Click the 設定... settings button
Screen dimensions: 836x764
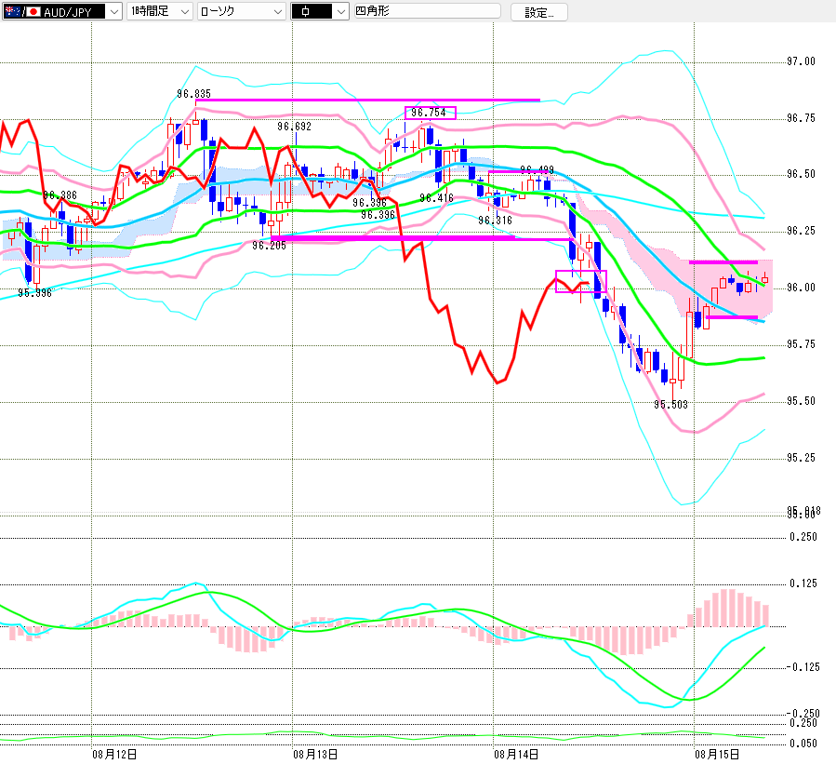[x=539, y=12]
